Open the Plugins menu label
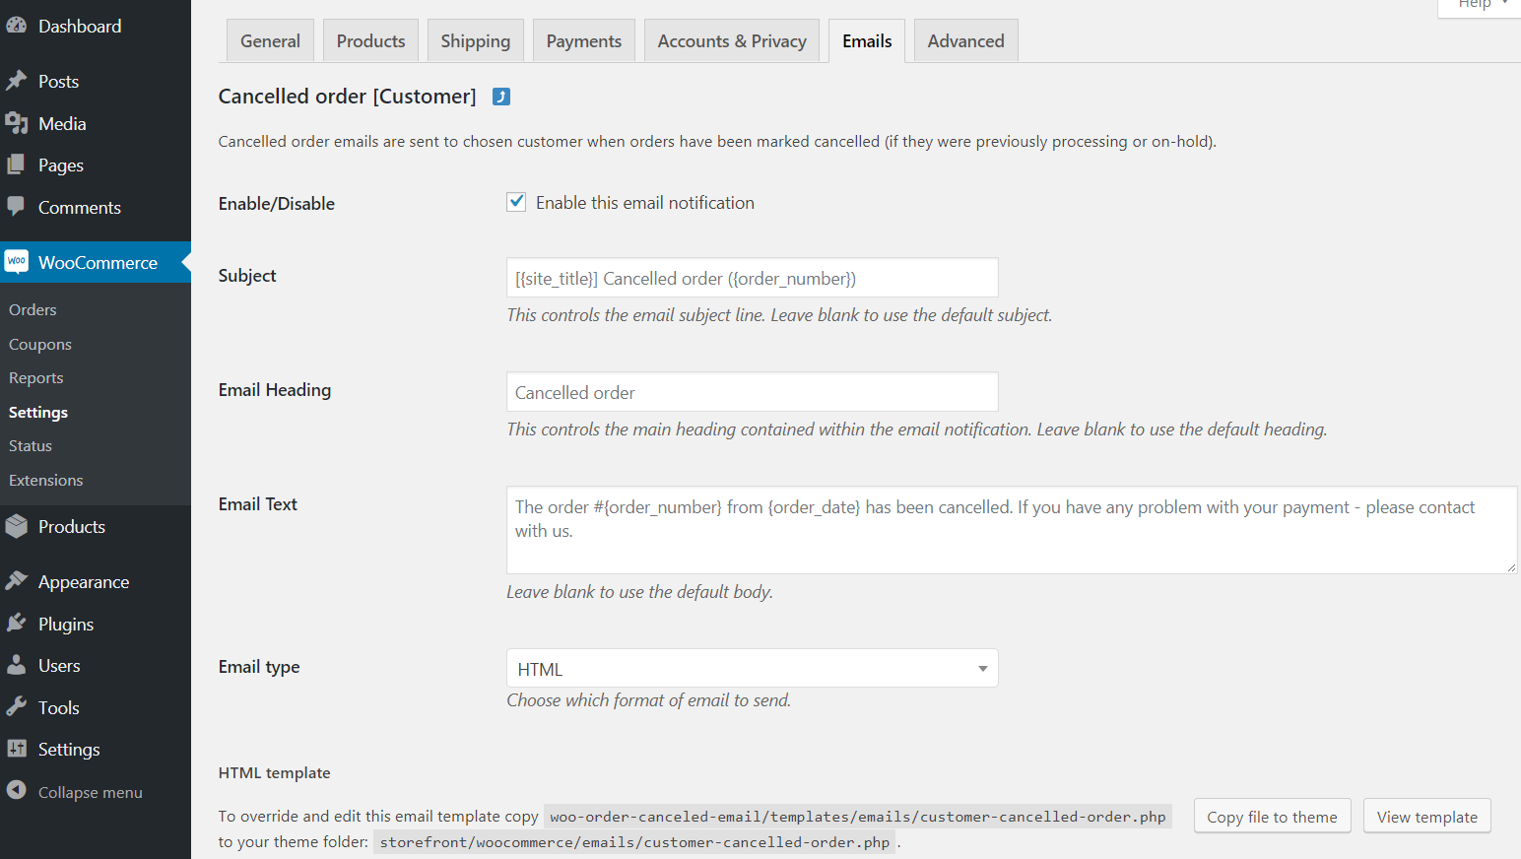Image resolution: width=1521 pixels, height=859 pixels. point(66,624)
